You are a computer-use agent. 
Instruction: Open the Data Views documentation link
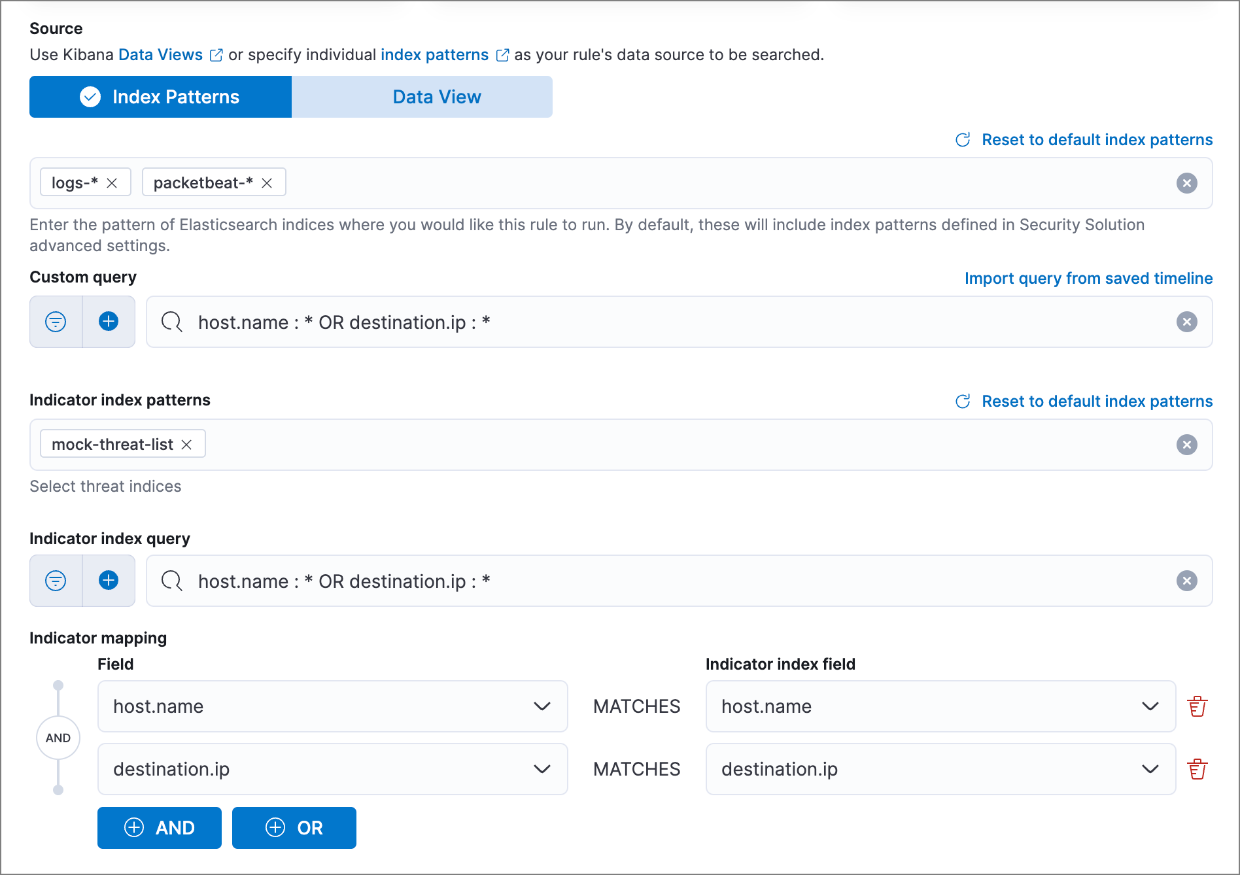click(161, 55)
